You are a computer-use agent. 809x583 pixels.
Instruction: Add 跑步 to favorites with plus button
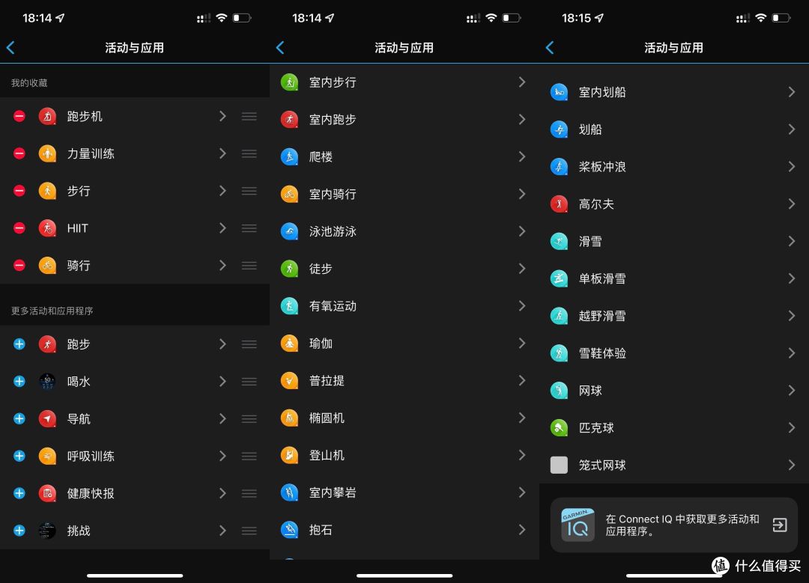19,344
